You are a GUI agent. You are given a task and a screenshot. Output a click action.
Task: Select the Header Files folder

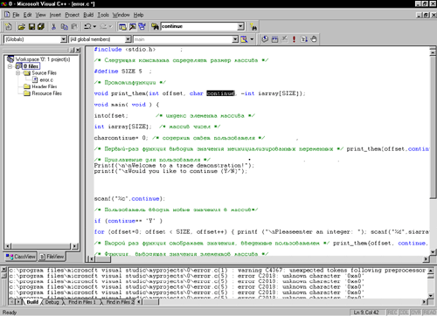click(45, 86)
